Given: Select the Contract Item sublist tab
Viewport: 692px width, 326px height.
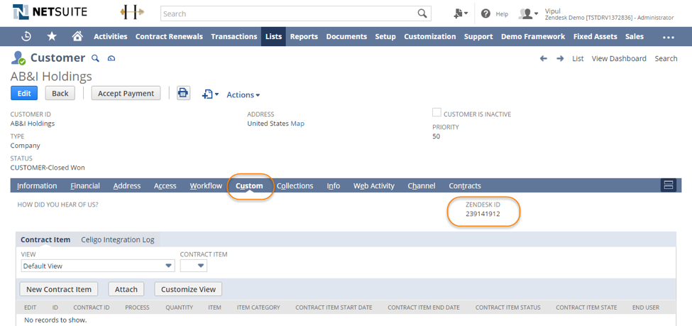Looking at the screenshot, I should tap(45, 239).
